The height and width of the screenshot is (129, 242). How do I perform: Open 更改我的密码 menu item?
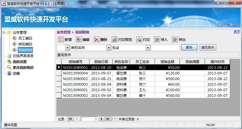click(x=23, y=68)
